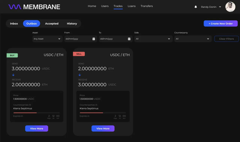The image size is (240, 142).
Task: Switch to the History tab
Action: tap(72, 24)
